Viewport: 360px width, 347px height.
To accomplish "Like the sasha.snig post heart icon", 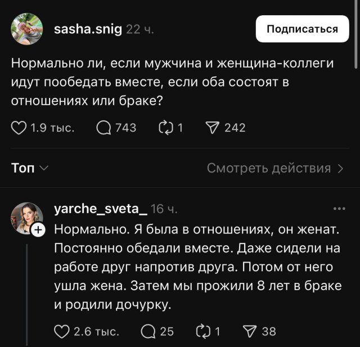I will (x=20, y=128).
